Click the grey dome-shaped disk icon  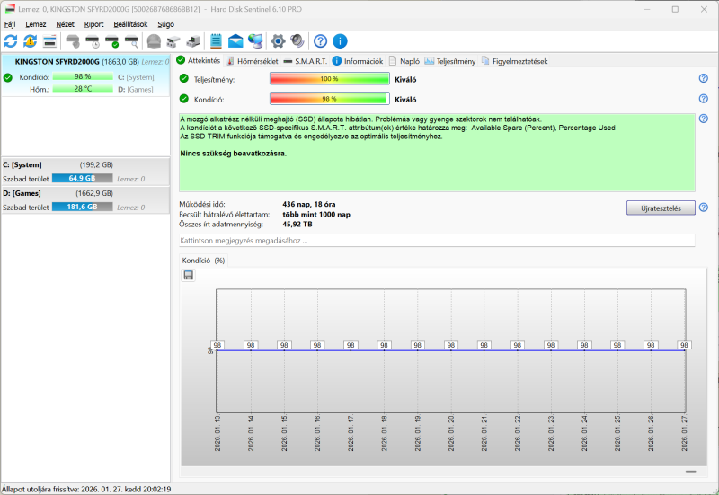tap(154, 41)
